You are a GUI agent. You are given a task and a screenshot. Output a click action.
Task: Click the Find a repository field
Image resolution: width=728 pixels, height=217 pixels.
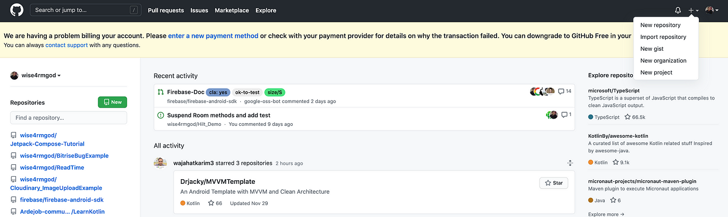click(x=69, y=118)
